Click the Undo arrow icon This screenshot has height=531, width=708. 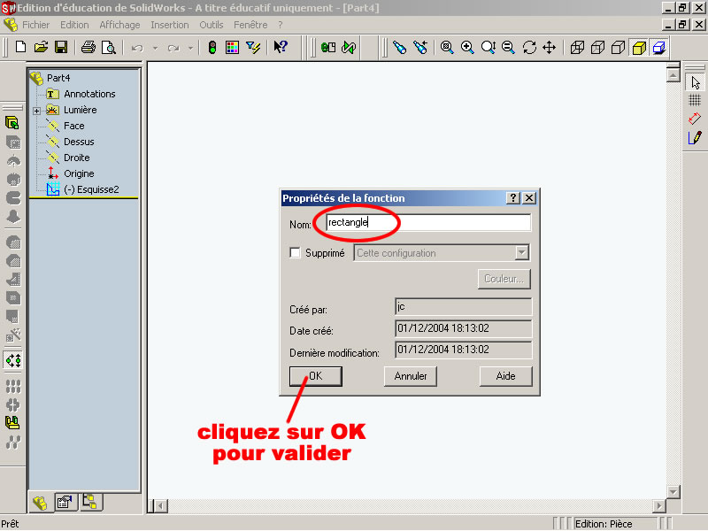pyautogui.click(x=137, y=48)
